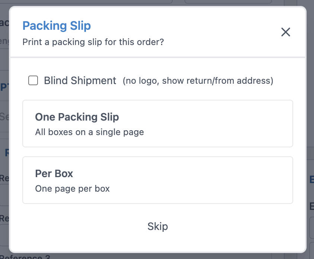Image resolution: width=314 pixels, height=259 pixels.
Task: Click the "One Packing Slip" bold title
Action: click(77, 117)
